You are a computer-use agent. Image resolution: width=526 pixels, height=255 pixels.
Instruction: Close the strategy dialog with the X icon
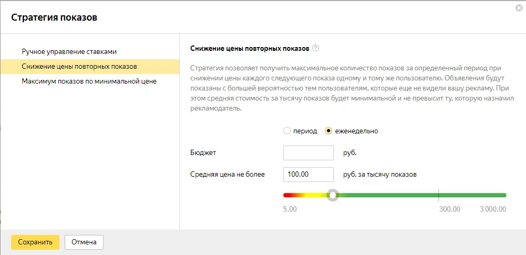(519, 8)
